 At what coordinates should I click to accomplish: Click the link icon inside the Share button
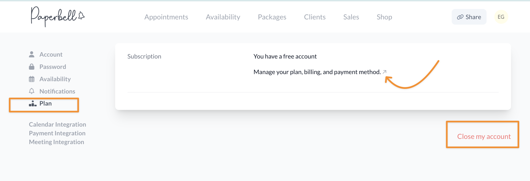click(x=460, y=17)
